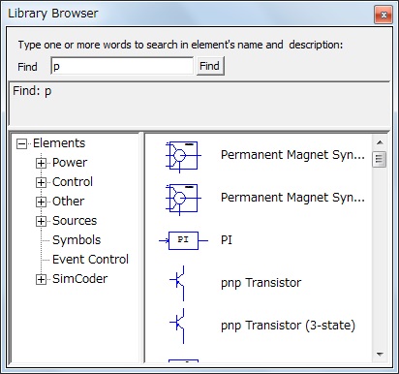This screenshot has height=374, width=399.
Task: Click the results scrollbar up arrow
Action: coord(380,142)
